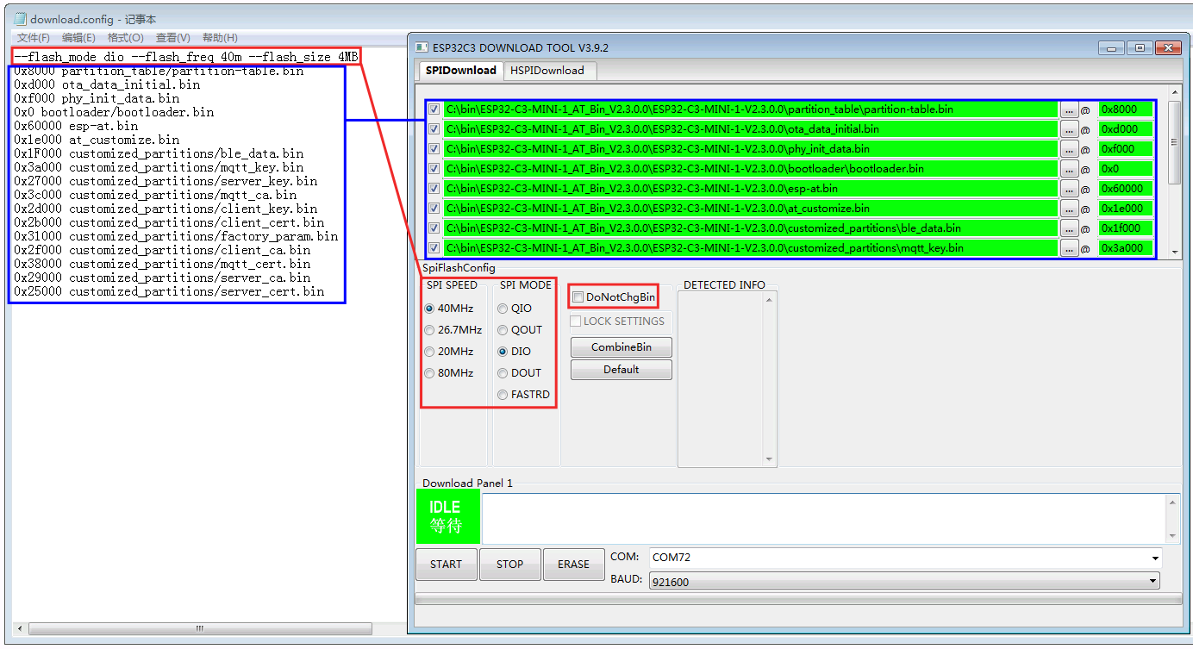The height and width of the screenshot is (649, 1193).
Task: Switch to the HSPIDownload tab
Action: 547,71
